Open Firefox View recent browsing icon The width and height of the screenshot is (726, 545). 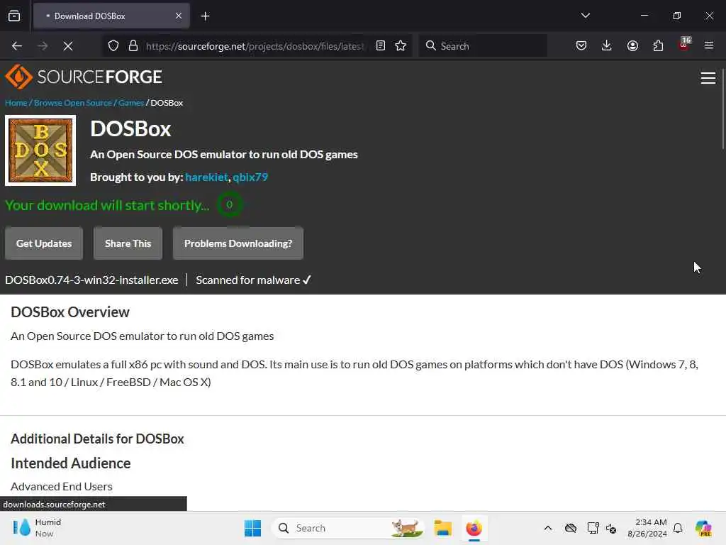point(14,16)
